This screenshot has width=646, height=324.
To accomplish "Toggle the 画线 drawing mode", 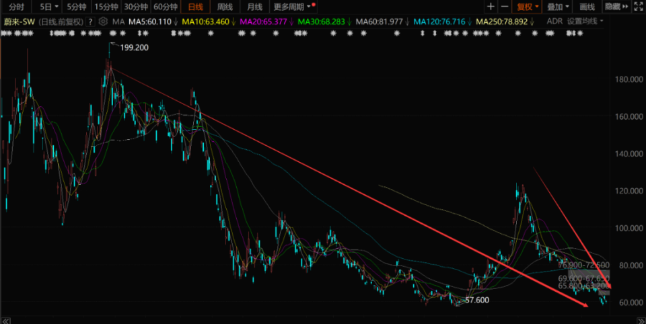I will point(587,7).
